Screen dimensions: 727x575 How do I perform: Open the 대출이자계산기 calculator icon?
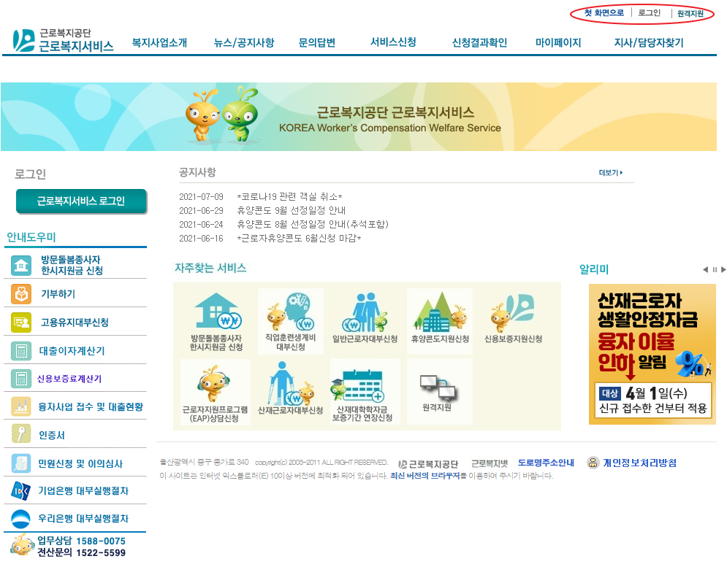coord(21,351)
